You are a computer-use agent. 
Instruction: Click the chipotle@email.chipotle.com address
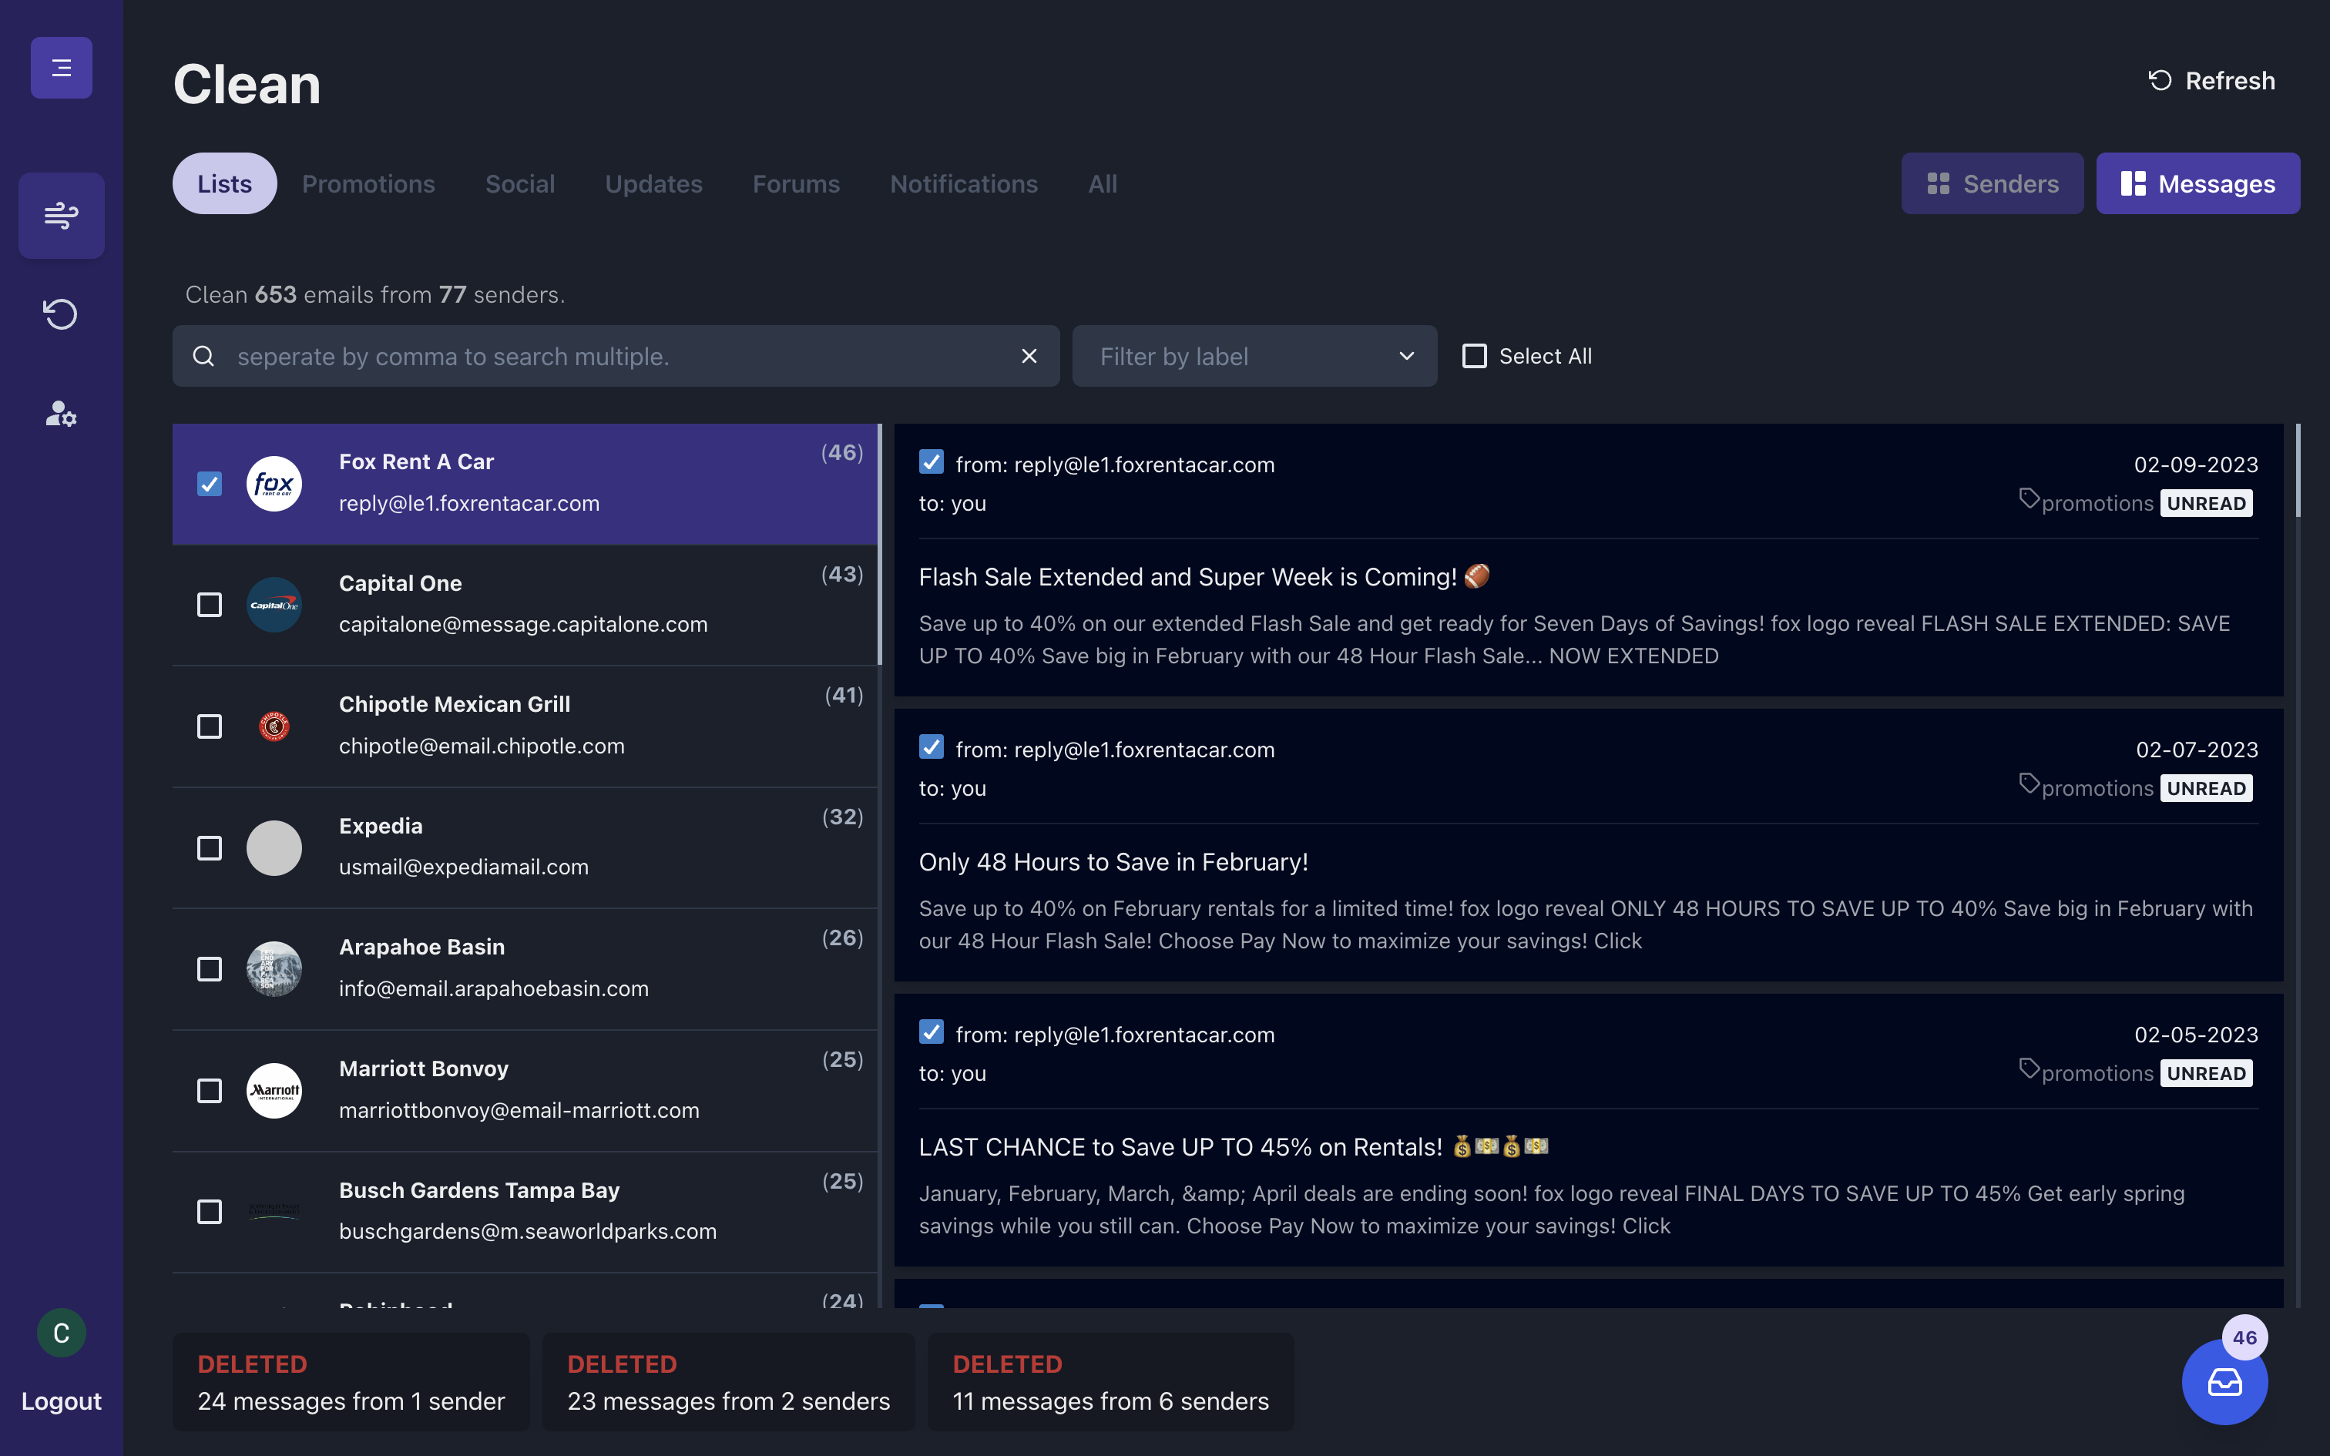pyautogui.click(x=482, y=746)
